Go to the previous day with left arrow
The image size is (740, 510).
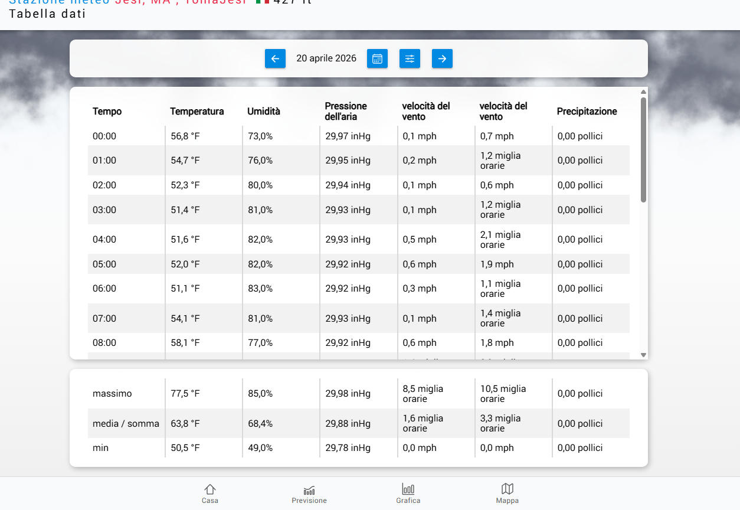pyautogui.click(x=275, y=58)
